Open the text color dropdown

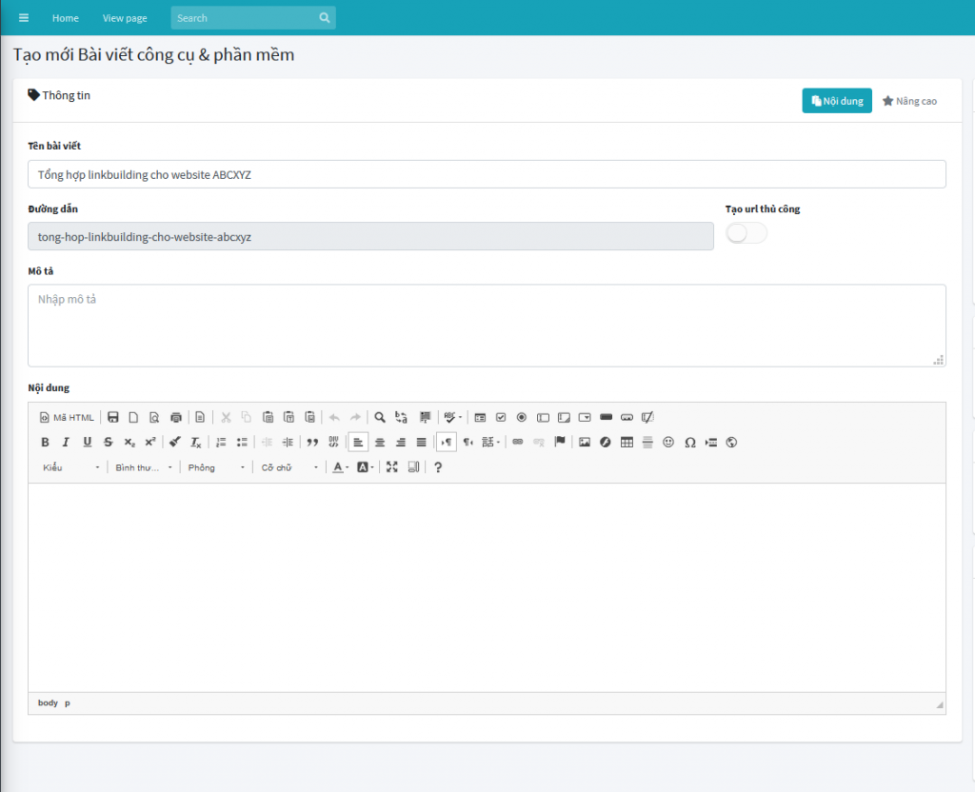(340, 466)
